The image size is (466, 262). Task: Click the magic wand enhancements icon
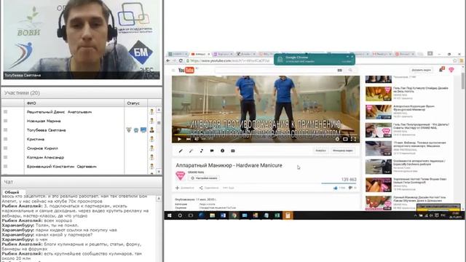coord(191,151)
